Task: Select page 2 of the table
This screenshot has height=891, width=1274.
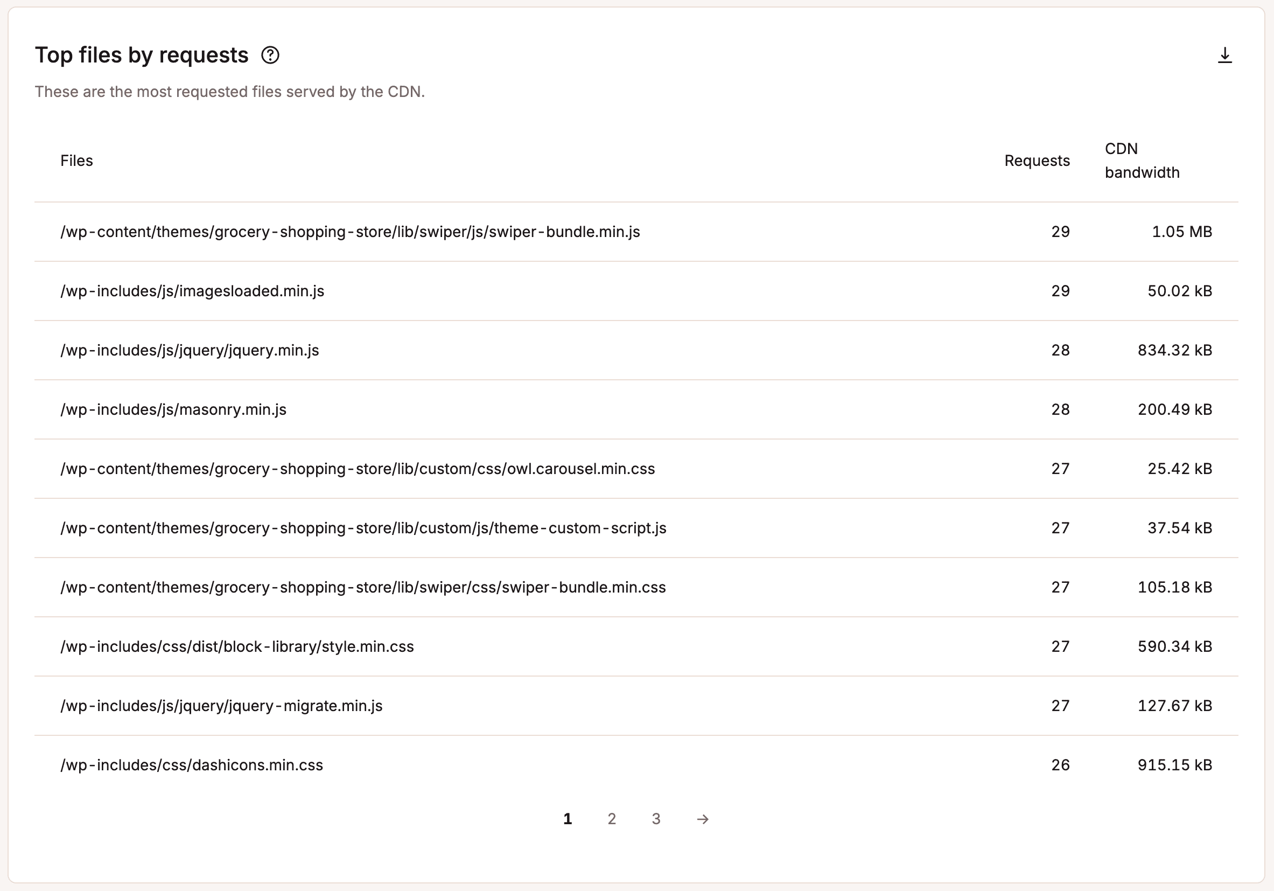Action: click(x=612, y=818)
